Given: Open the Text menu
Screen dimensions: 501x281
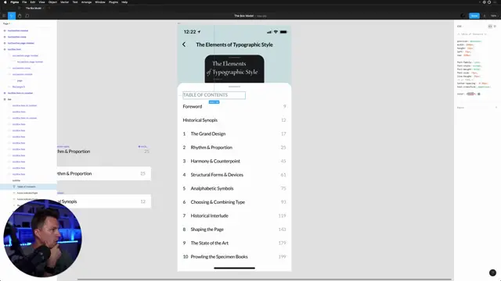Looking at the screenshot, I should click(75, 2).
